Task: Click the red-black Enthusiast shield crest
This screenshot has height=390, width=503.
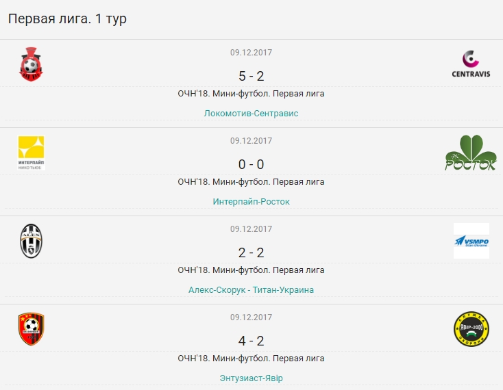Action: click(x=31, y=329)
